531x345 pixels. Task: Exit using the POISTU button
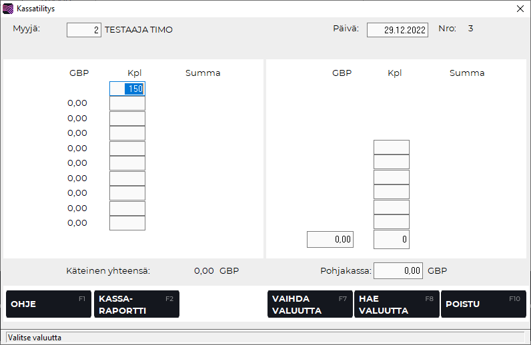click(483, 304)
